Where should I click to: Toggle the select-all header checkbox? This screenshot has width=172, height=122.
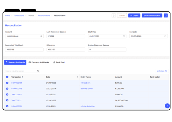[x=7, y=77]
